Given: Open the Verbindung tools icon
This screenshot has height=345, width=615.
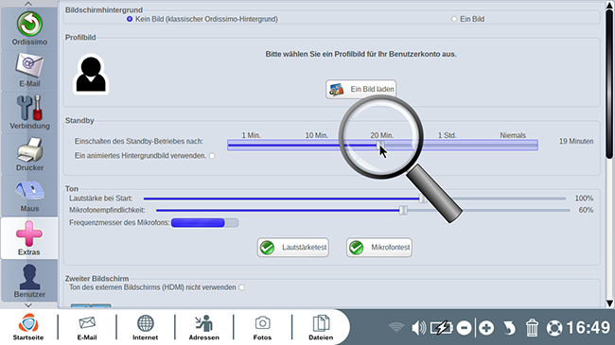Looking at the screenshot, I should click(29, 112).
